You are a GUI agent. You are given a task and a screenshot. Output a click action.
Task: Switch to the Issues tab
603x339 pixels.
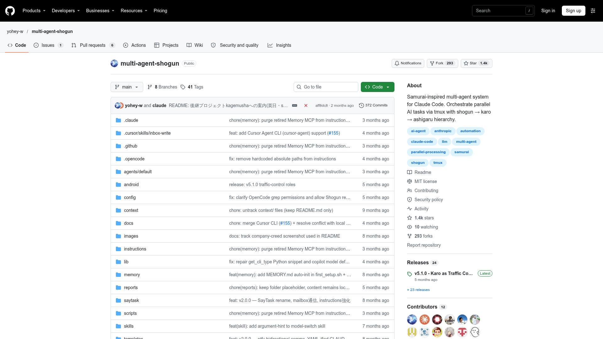(49, 45)
